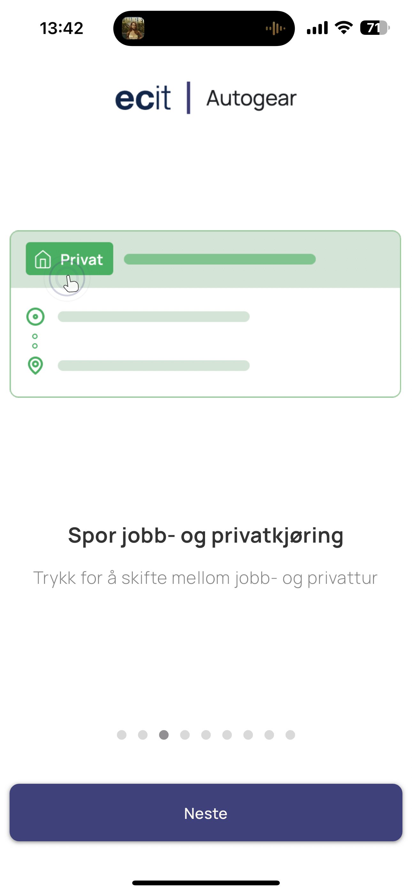Click the ecit logo

pyautogui.click(x=143, y=98)
